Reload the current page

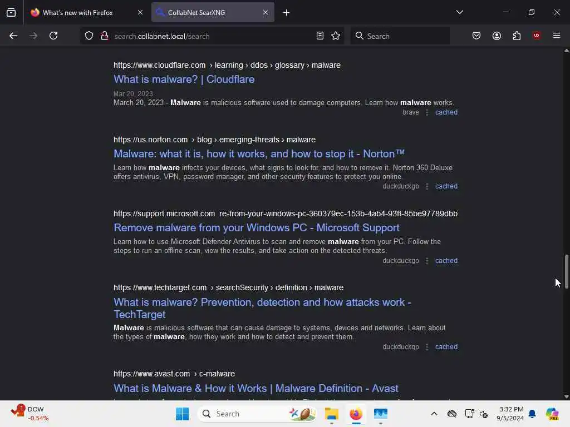pyautogui.click(x=53, y=36)
